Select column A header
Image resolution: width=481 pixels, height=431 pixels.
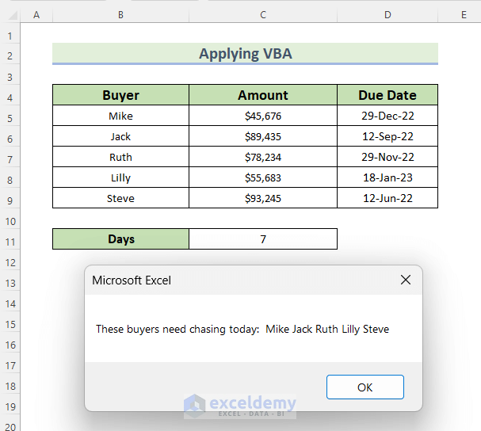[x=36, y=15]
